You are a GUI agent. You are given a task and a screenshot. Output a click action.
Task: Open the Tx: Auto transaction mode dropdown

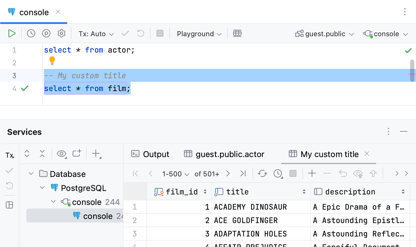(96, 33)
